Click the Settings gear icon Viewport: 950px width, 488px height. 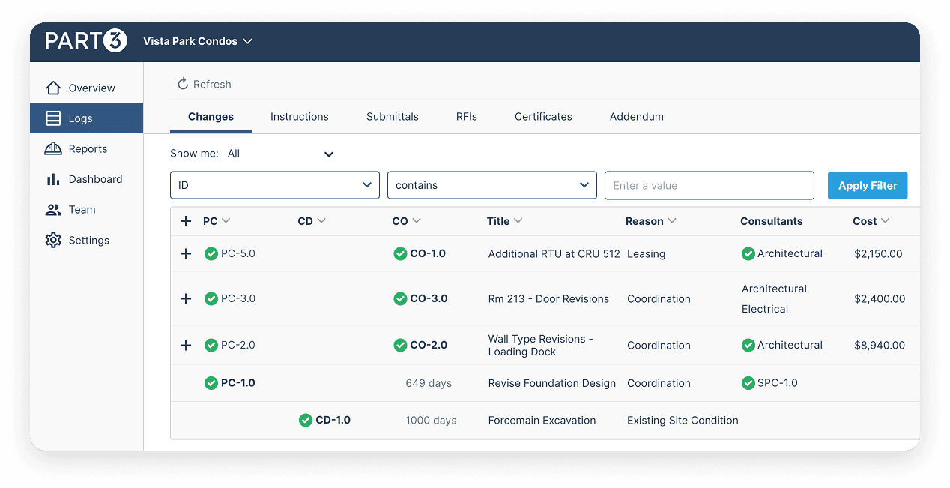click(x=53, y=241)
